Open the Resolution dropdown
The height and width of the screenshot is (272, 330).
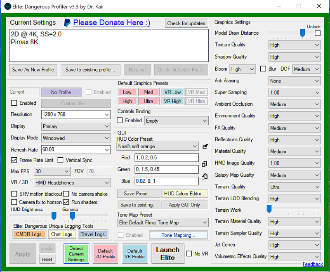point(76,114)
